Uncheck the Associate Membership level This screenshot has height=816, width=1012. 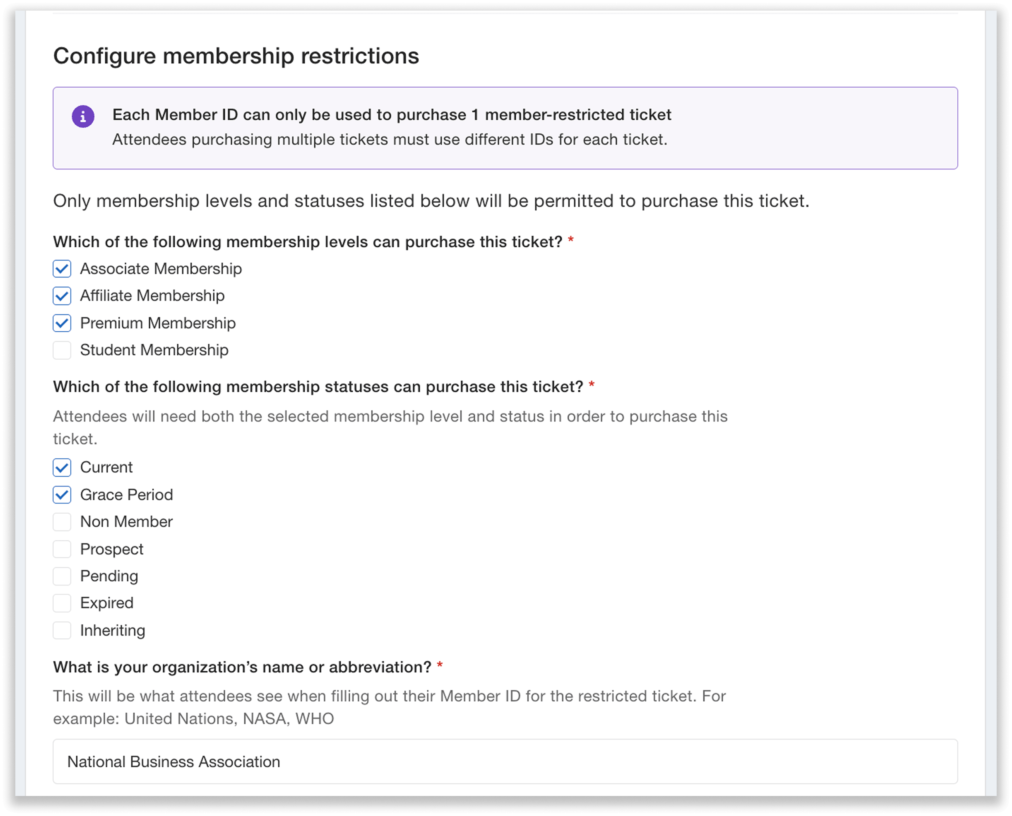(62, 268)
